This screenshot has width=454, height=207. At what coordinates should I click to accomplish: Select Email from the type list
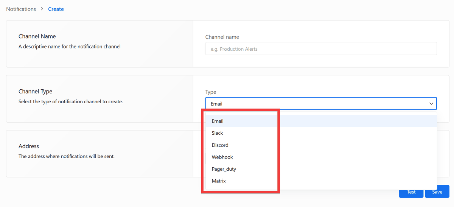point(218,121)
